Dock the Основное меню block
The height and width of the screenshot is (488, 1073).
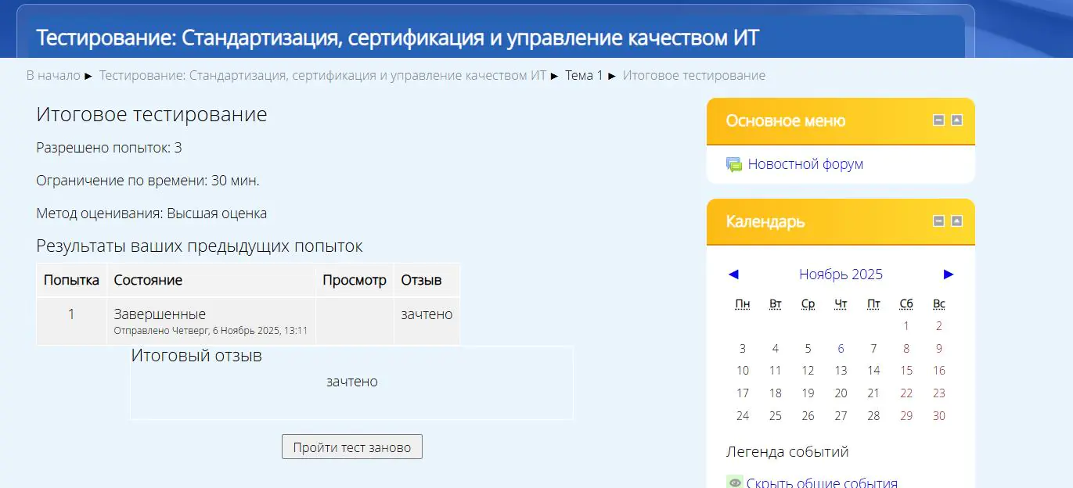point(956,120)
